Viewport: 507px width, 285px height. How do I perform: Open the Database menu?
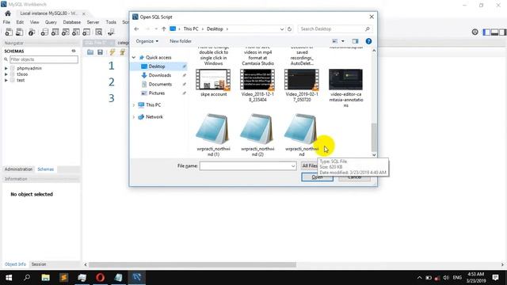click(x=72, y=22)
